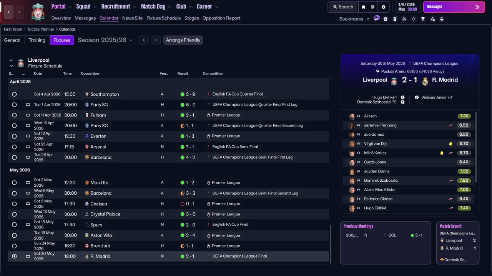Click the TV icon on the Fulham row
Viewport: 492px width, 276px height.
(28, 115)
